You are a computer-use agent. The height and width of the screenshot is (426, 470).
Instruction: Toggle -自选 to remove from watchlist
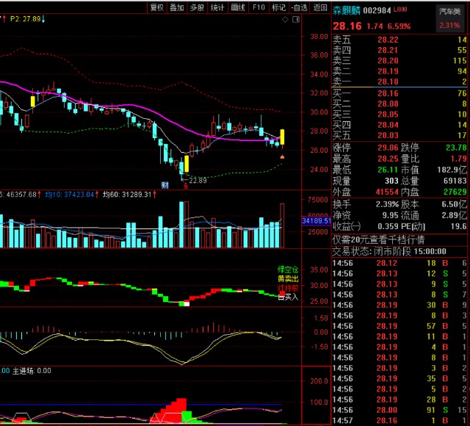[x=299, y=7]
